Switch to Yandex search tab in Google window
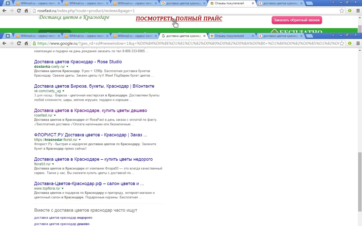 (280, 36)
